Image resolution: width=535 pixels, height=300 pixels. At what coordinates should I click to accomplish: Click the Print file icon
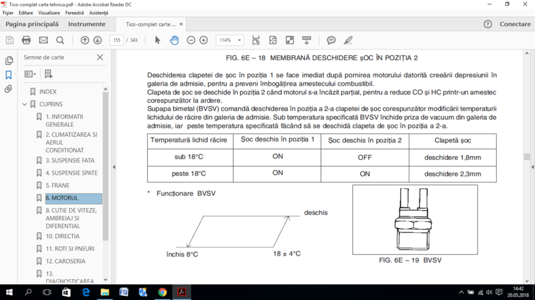tap(26, 40)
